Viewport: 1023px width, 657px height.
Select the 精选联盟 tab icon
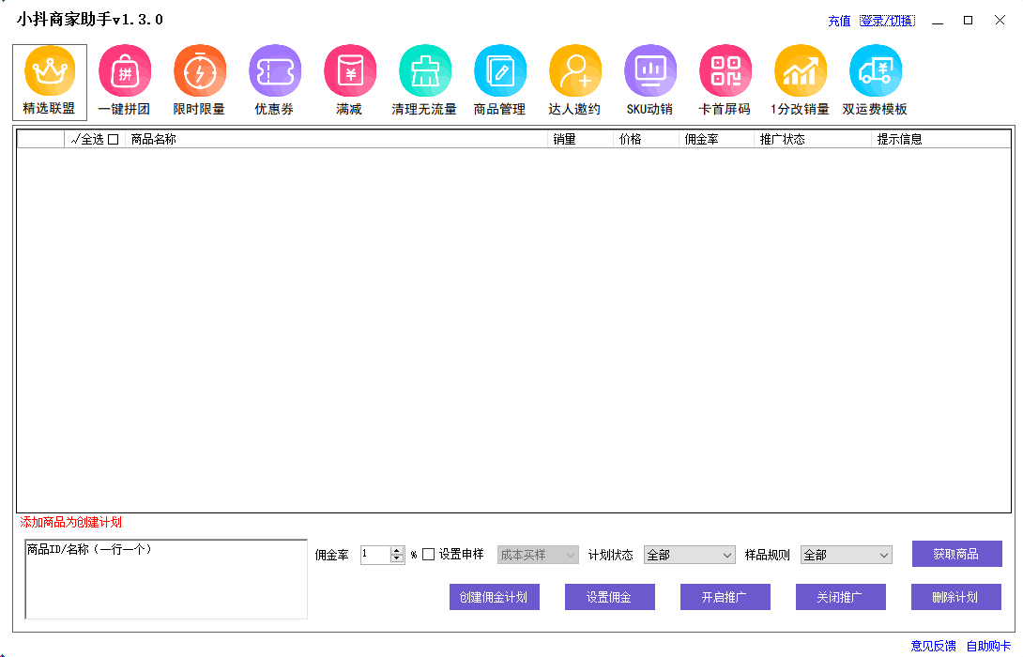[x=49, y=70]
